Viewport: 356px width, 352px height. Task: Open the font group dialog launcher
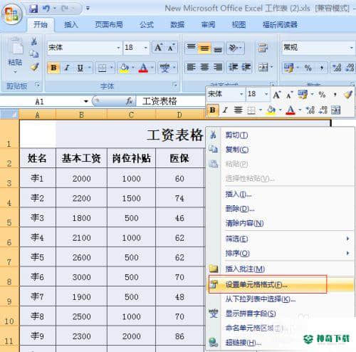(x=174, y=84)
